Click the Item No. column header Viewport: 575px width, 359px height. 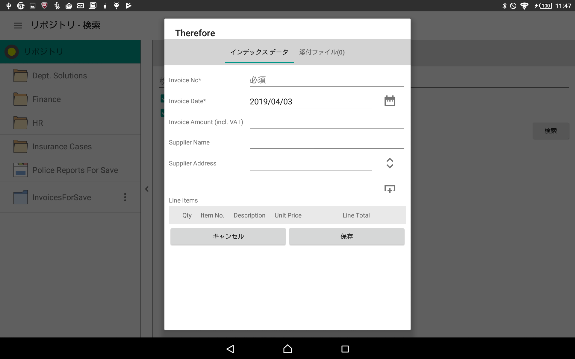tap(212, 215)
